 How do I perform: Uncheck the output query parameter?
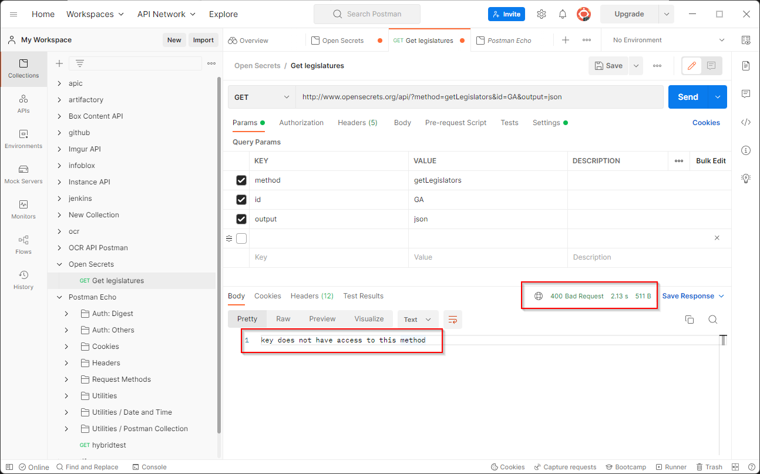241,218
